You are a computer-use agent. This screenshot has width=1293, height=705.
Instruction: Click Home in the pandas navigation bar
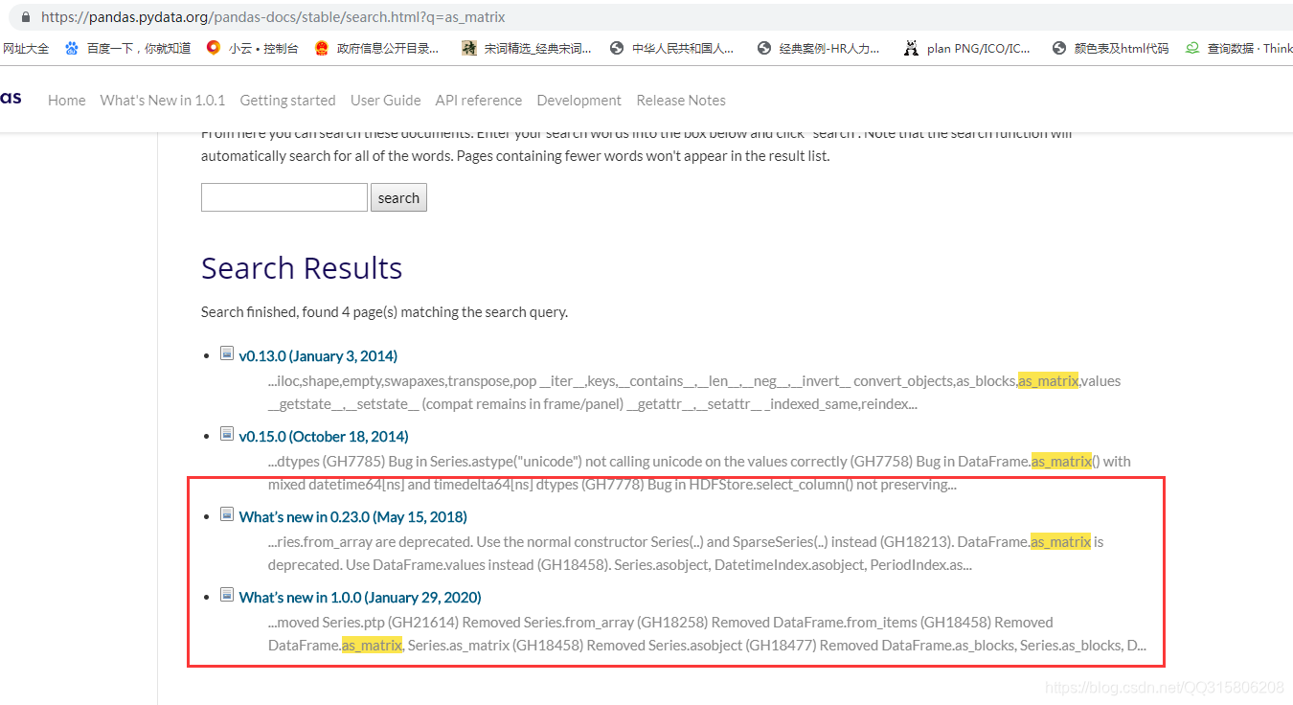coord(66,100)
